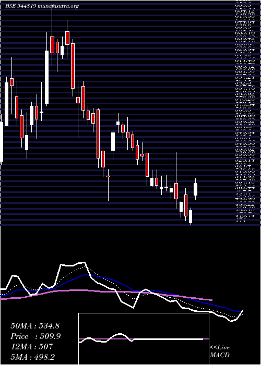Screen dimensions: 261x365
Task: Select the 'Price : 509.9' legend value
Action: click(x=35, y=336)
